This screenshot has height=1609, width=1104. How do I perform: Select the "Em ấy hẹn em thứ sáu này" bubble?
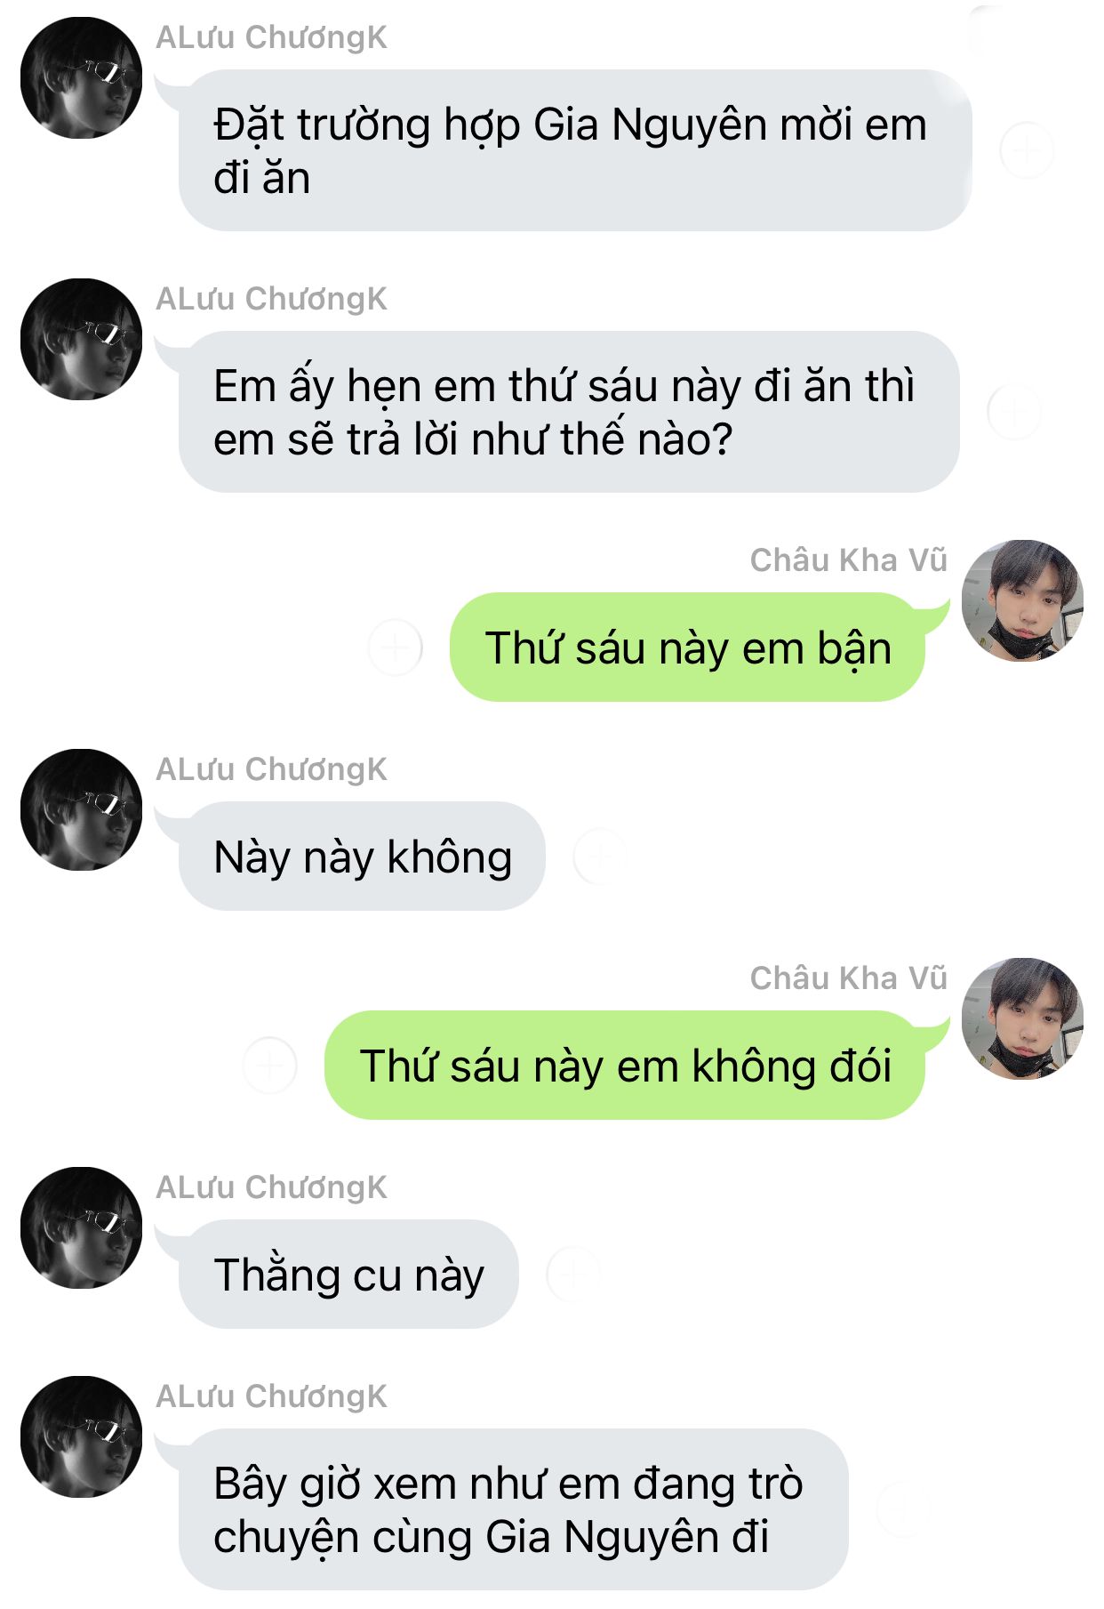pyautogui.click(x=569, y=412)
